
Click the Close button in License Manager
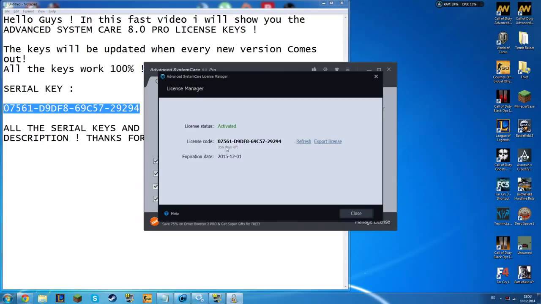pos(356,213)
